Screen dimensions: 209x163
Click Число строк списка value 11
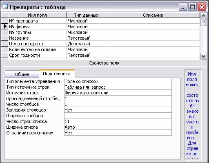point(118,121)
